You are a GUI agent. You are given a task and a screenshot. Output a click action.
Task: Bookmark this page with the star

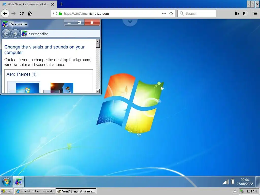[x=171, y=13]
